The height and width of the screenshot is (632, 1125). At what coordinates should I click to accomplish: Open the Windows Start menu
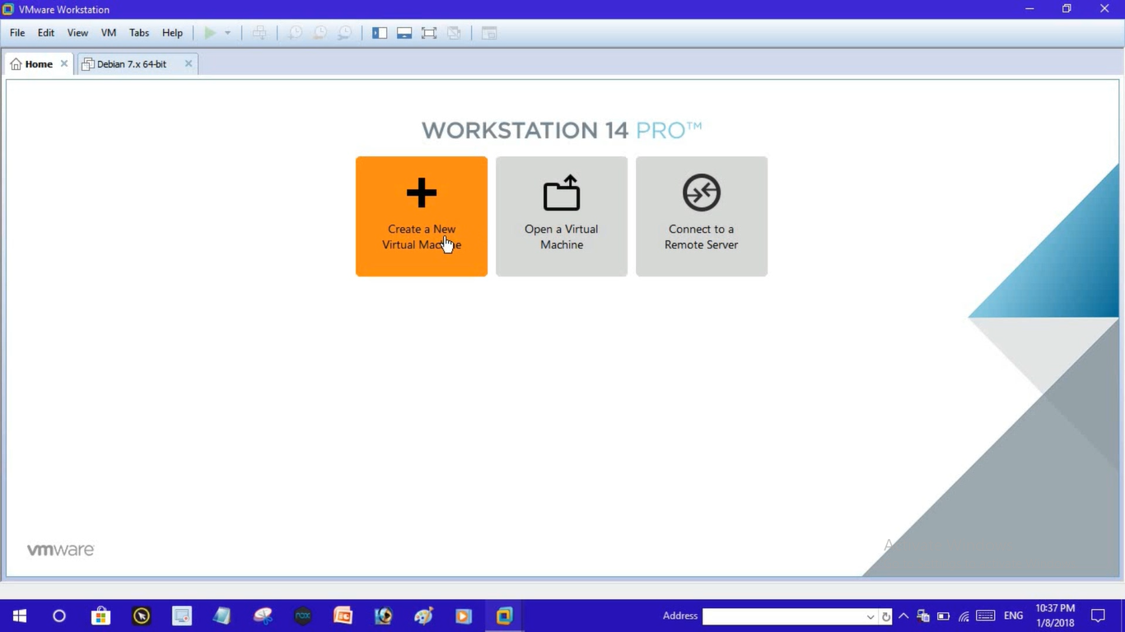click(20, 616)
